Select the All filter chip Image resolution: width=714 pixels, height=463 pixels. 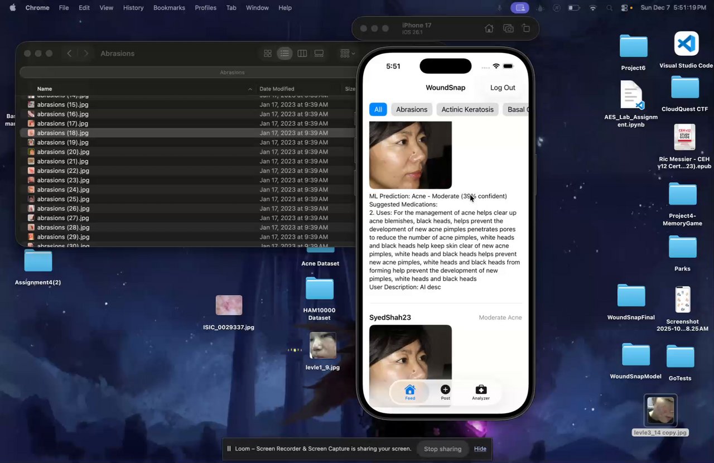coord(378,109)
